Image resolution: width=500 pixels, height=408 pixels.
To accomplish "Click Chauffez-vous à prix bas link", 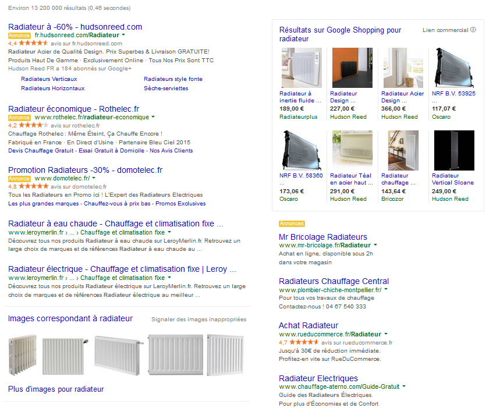I will point(117,203).
